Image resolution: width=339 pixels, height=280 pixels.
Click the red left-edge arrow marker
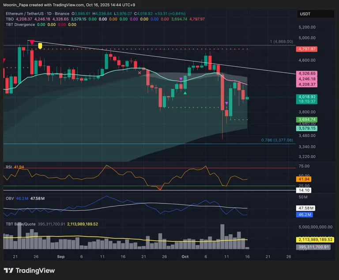click(4, 60)
